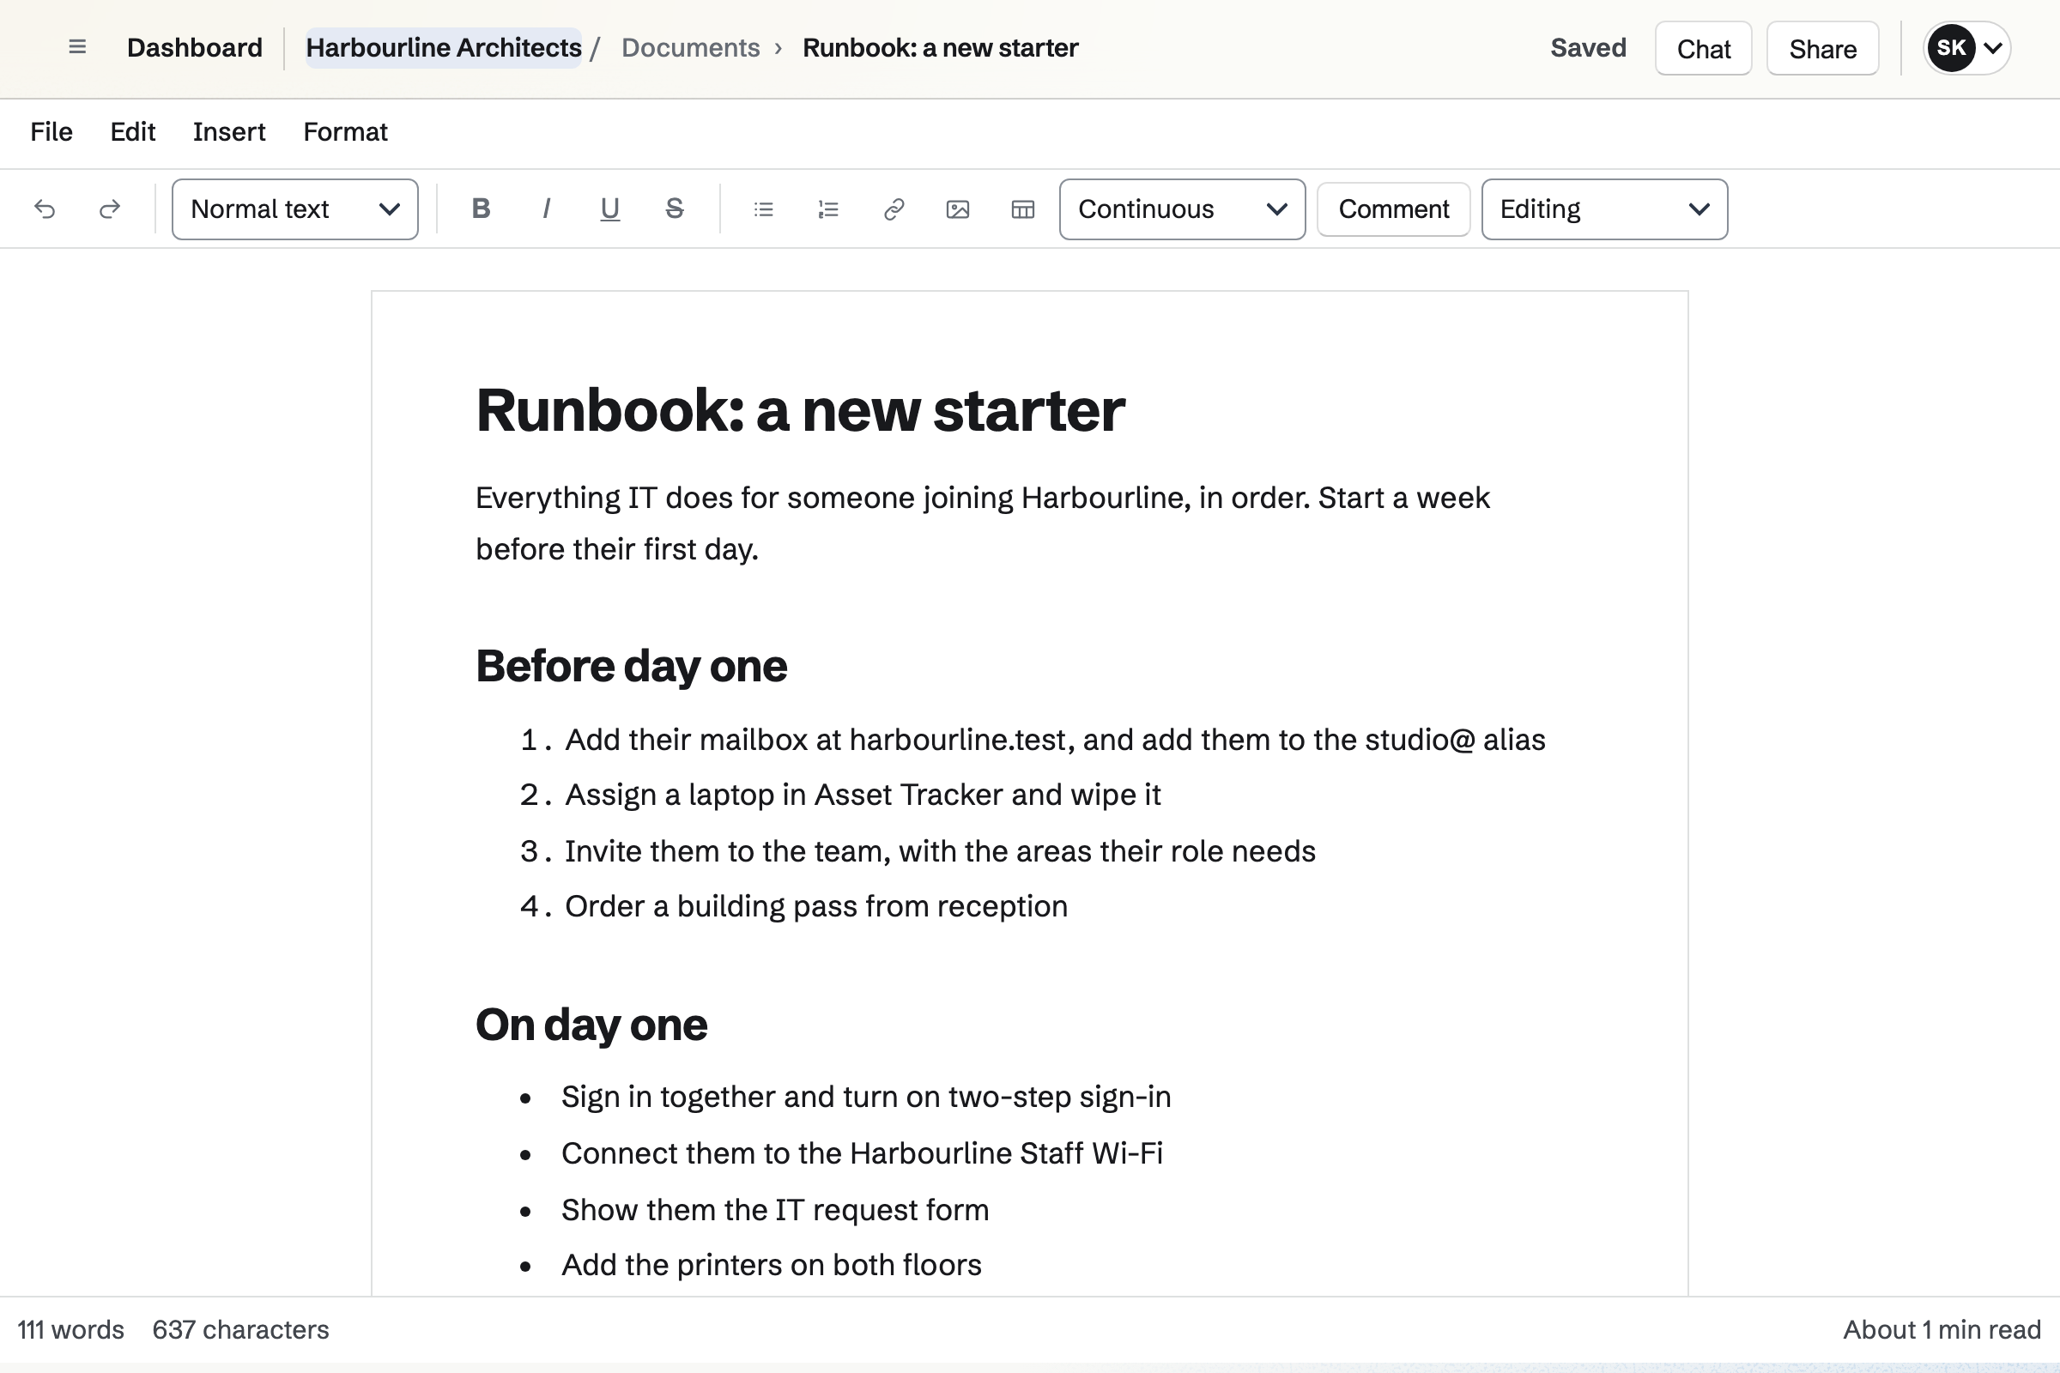The height and width of the screenshot is (1373, 2060).
Task: Toggle underline formatting
Action: [610, 209]
